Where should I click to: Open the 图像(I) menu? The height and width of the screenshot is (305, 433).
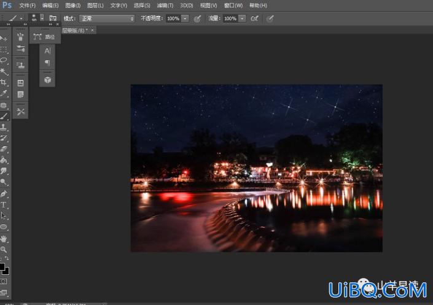(73, 6)
